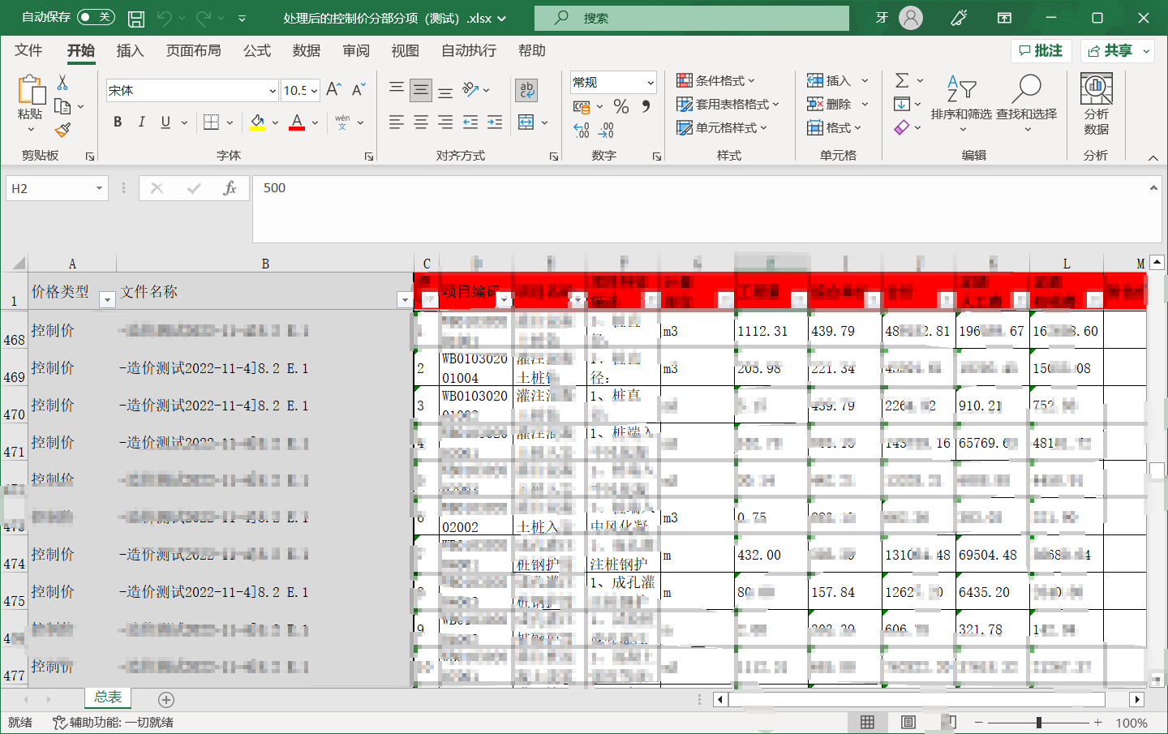Screen dimensions: 1168x734
Task: Click the Undo arrow icon
Action: click(x=165, y=17)
